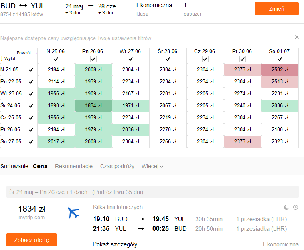Click the Wylot down arrow icon
This screenshot has height=250, width=304.
[2, 58]
